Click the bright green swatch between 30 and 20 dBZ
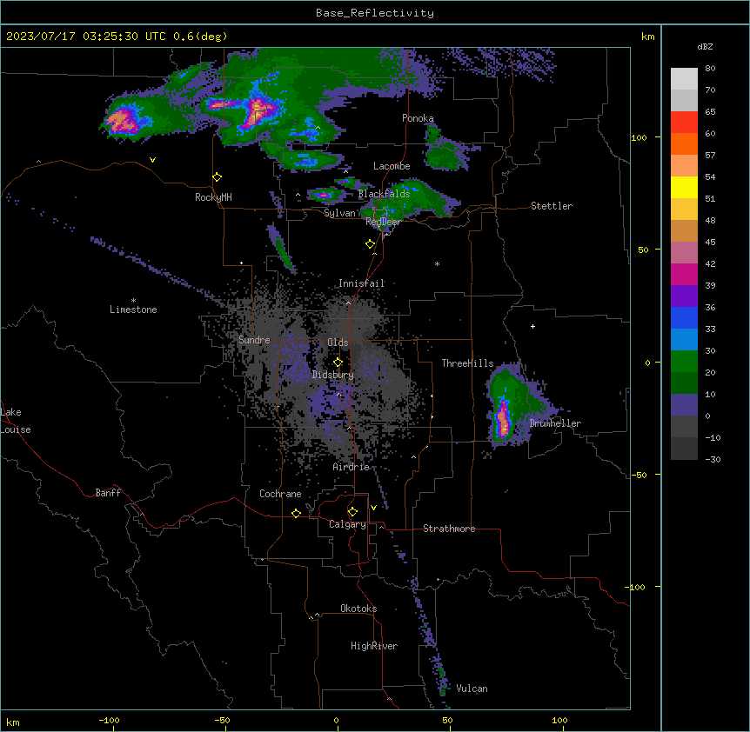 pyautogui.click(x=684, y=362)
